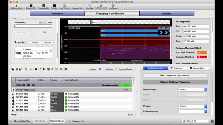Image resolution: width=223 pixels, height=125 pixels.
Task: Switch to the Monitor tab
Action: point(167,14)
